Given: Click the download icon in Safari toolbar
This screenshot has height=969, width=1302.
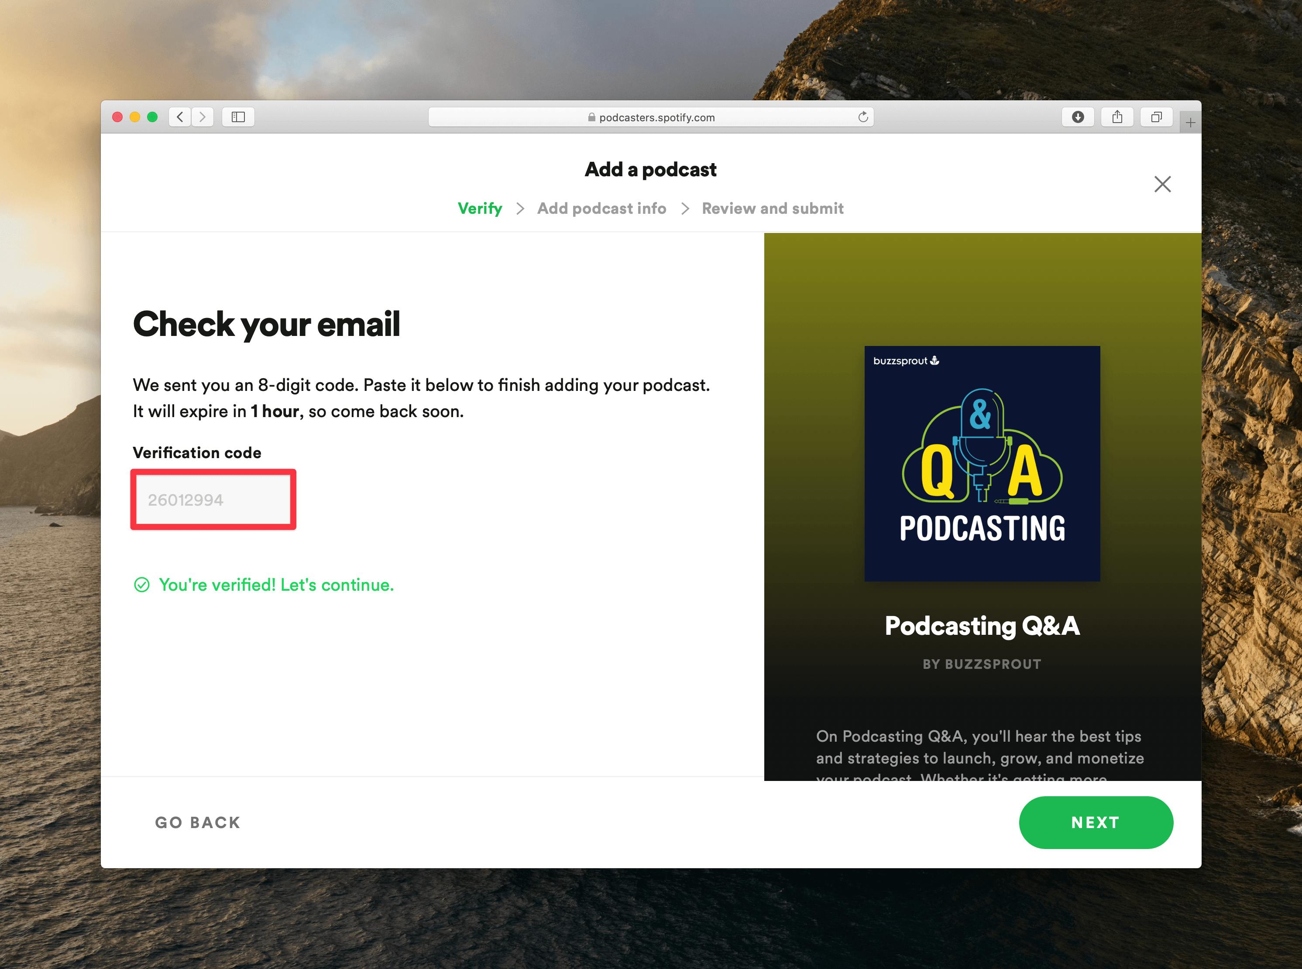Looking at the screenshot, I should [1077, 115].
